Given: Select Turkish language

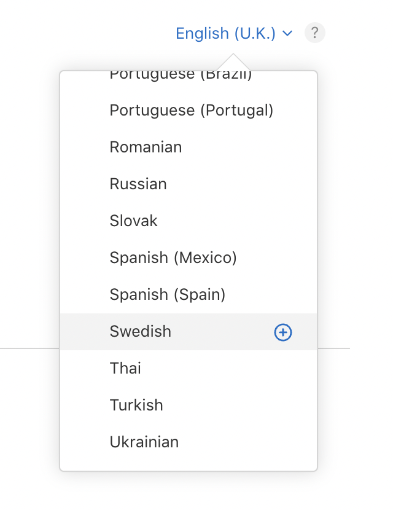Looking at the screenshot, I should [x=136, y=406].
